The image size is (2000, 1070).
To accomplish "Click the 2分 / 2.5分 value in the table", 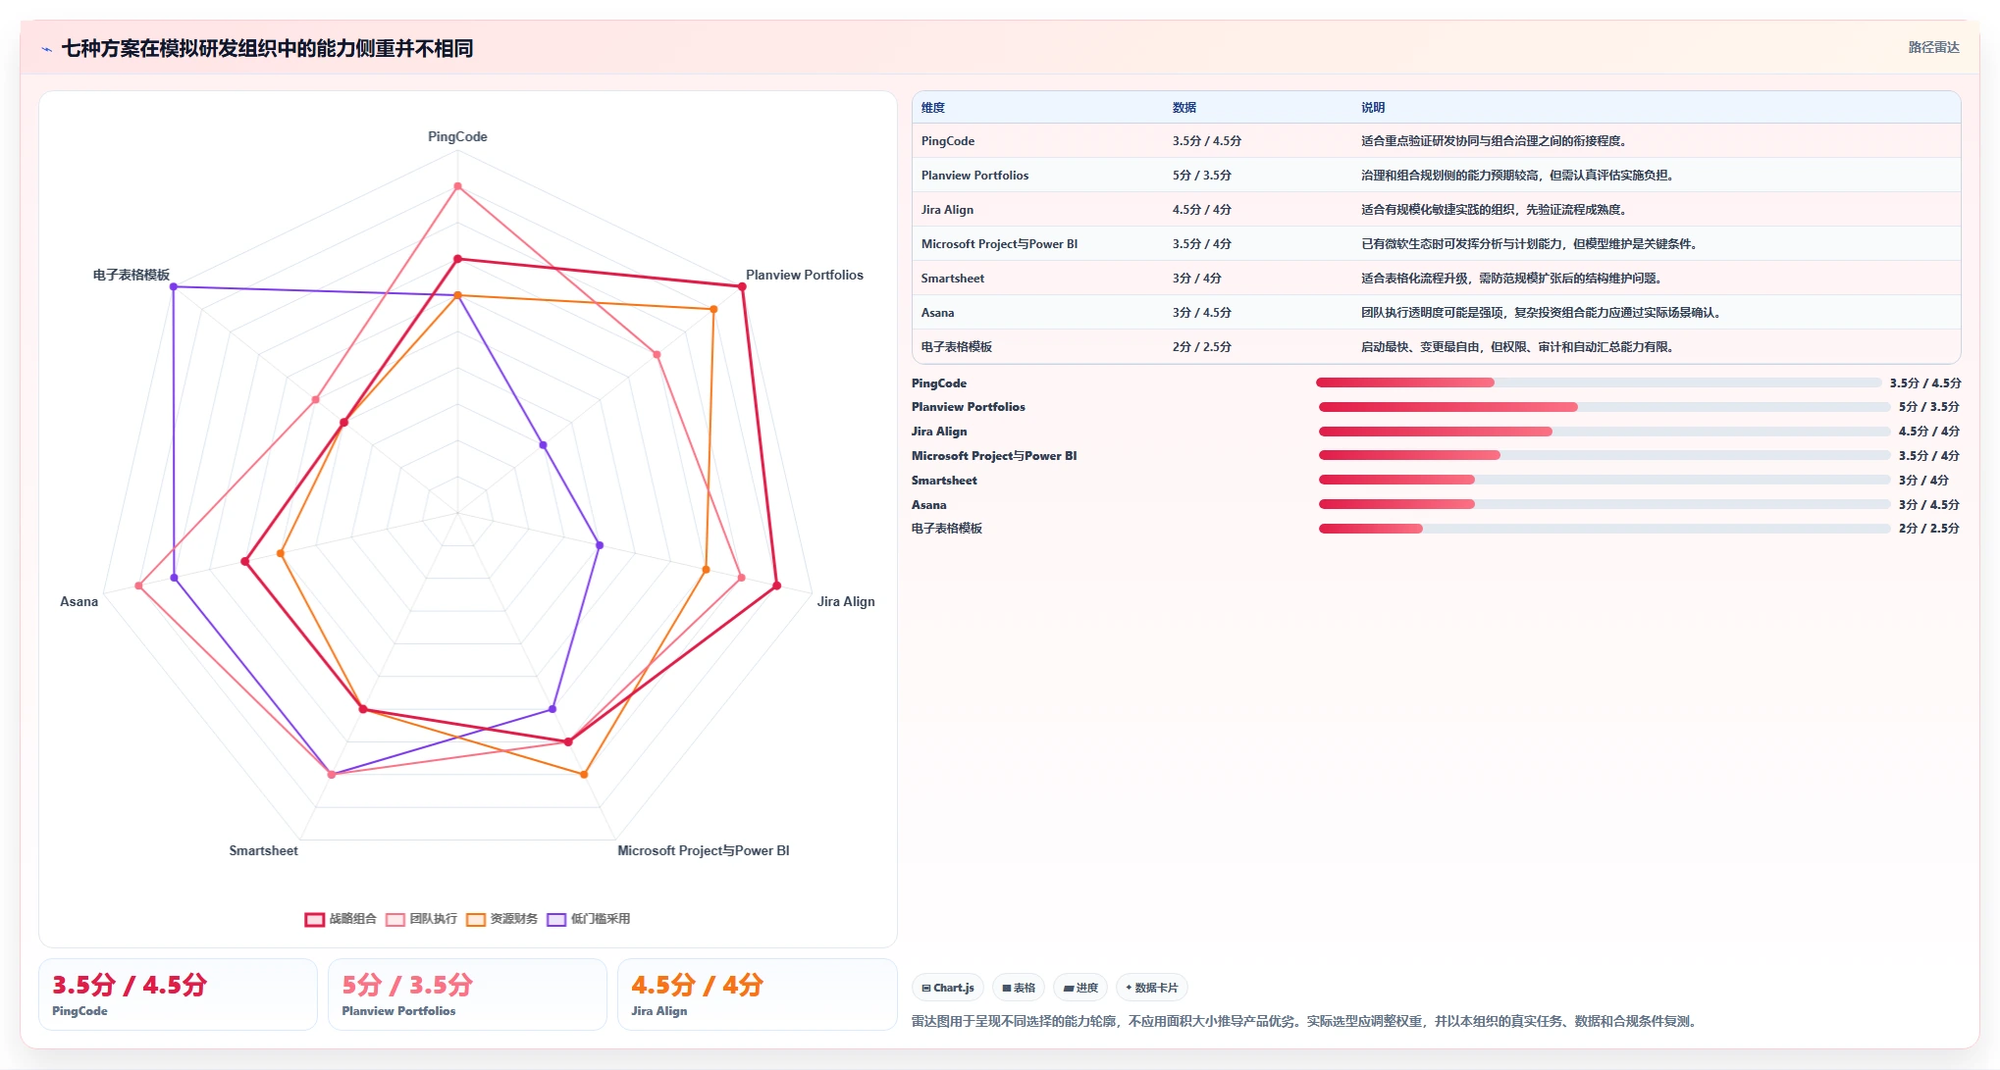I will (x=1202, y=347).
